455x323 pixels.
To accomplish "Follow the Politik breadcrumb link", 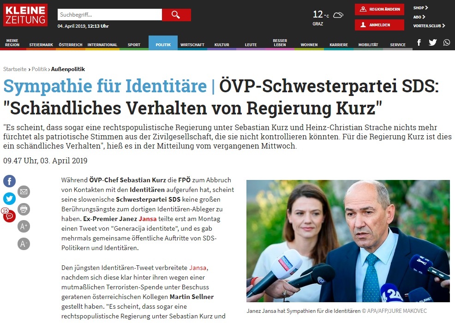I will pos(39,69).
